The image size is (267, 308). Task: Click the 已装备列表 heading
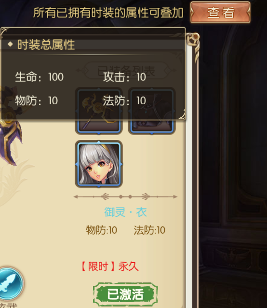[126, 70]
